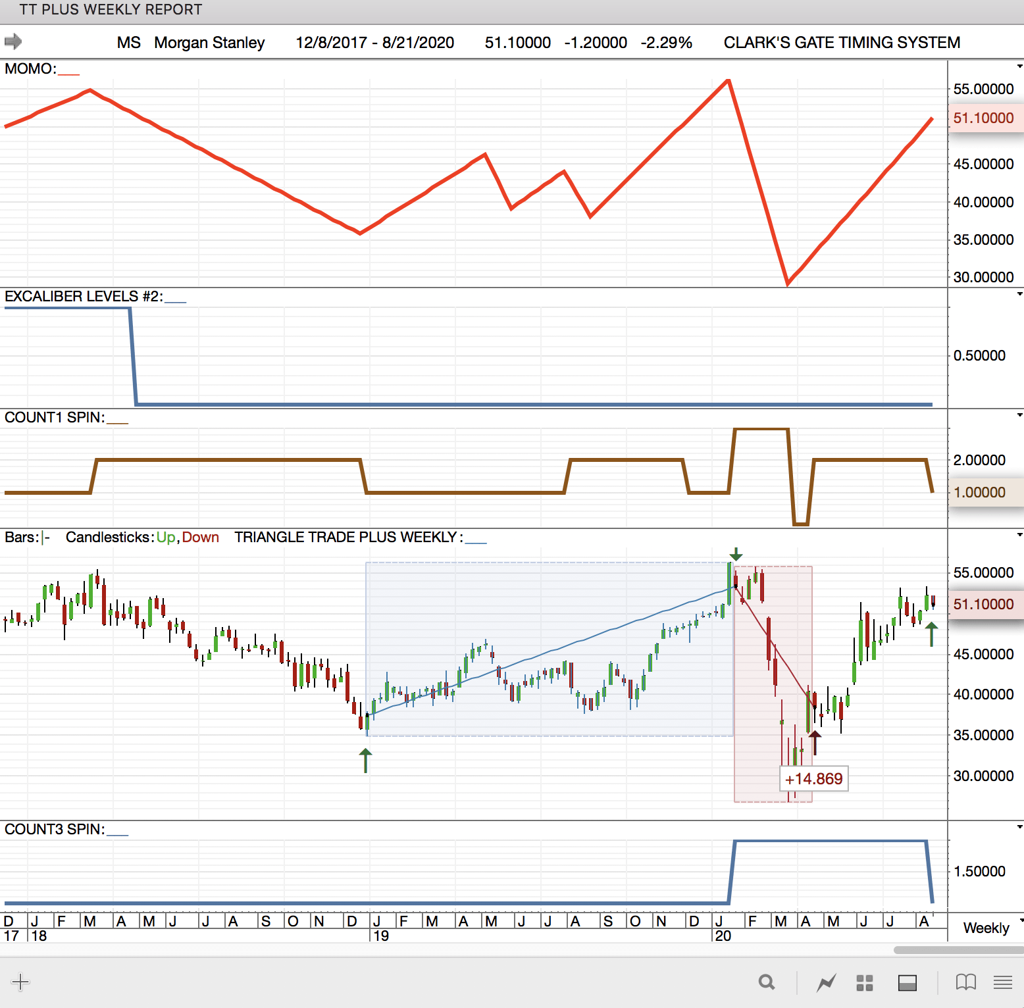Image resolution: width=1024 pixels, height=1008 pixels.
Task: Click the red MOMO line color swatch
Action: point(69,74)
